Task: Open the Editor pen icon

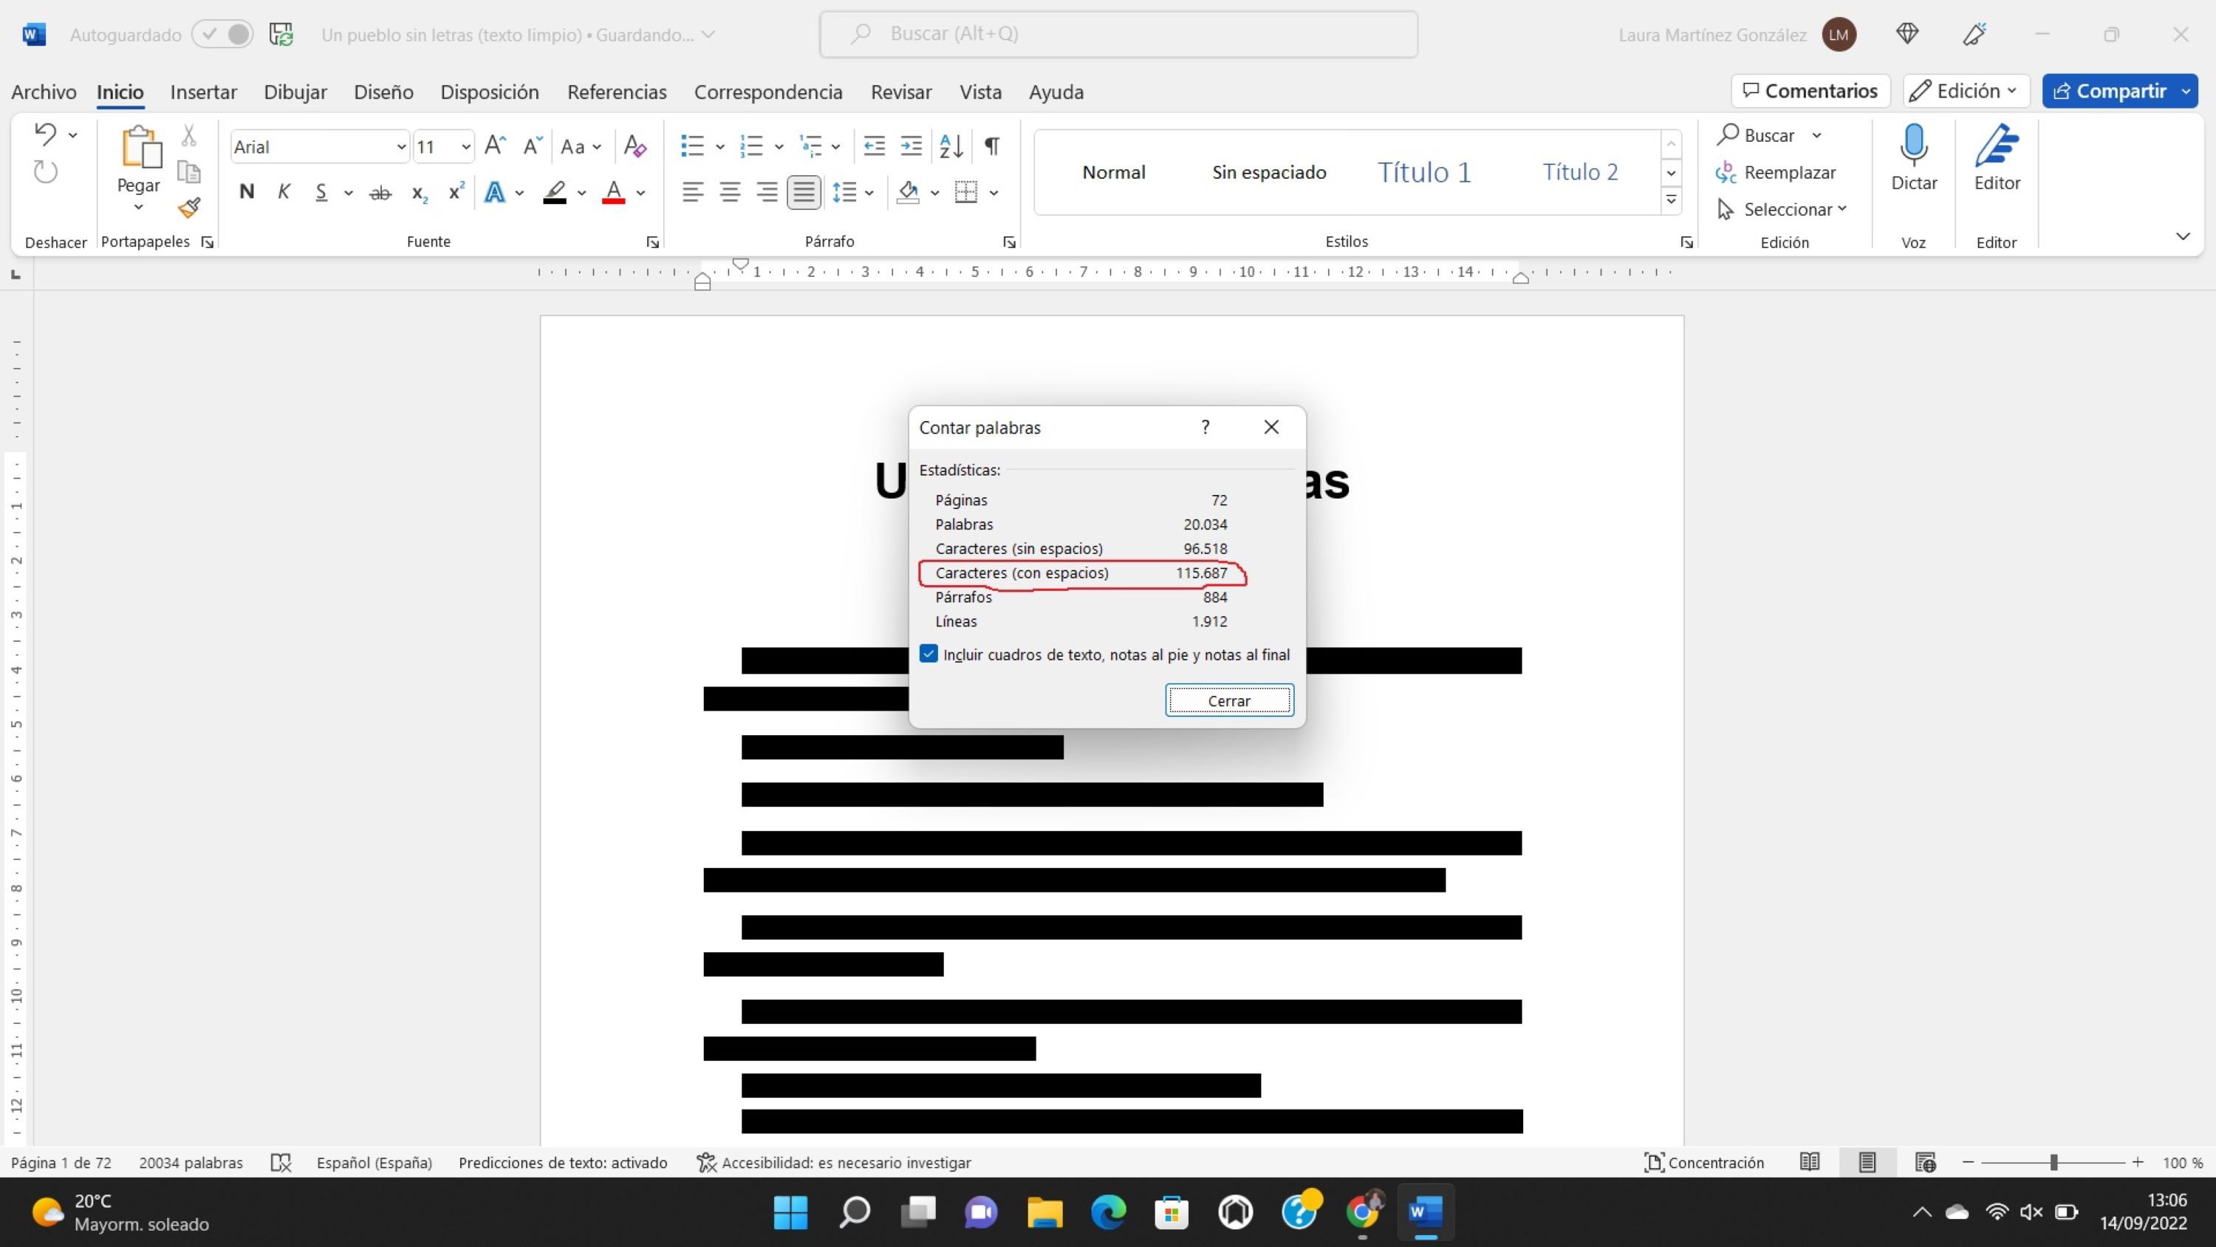Action: [x=1996, y=146]
